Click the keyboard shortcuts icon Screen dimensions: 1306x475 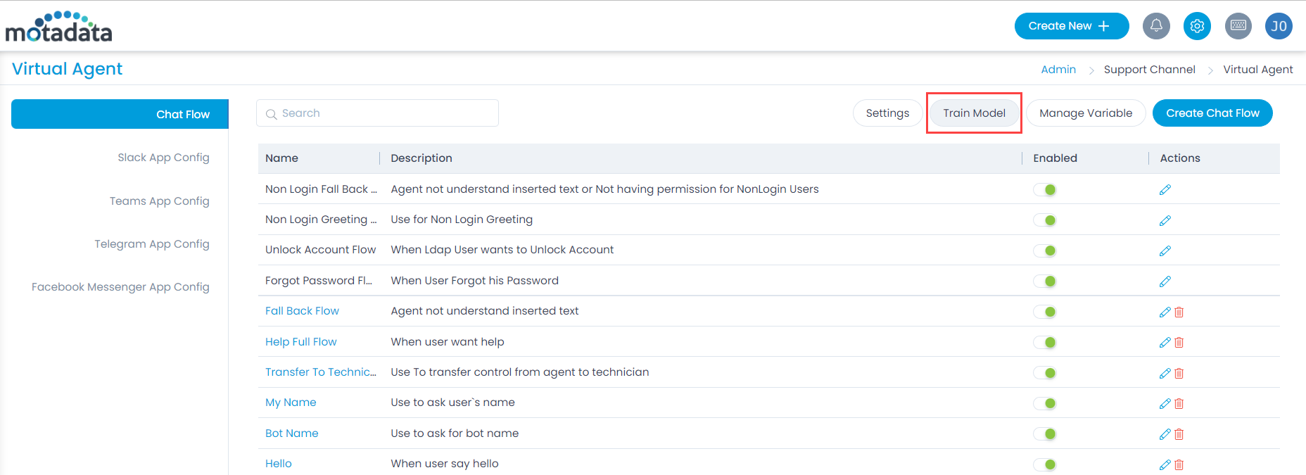click(1238, 26)
